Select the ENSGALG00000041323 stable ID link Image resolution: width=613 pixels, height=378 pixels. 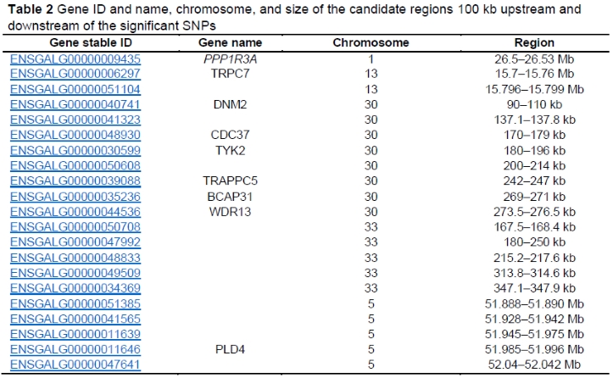(75, 120)
